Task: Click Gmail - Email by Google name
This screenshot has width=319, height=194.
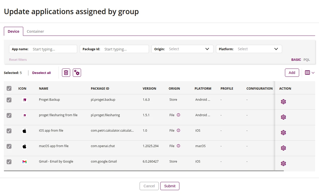Action: 56,161
